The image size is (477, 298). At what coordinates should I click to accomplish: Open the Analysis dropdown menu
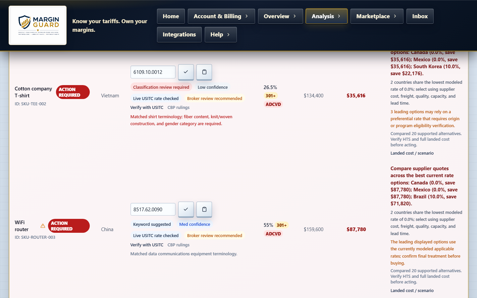[326, 16]
